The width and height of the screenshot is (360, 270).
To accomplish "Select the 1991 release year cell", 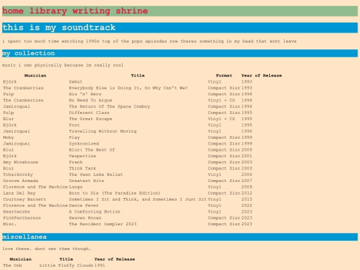I will pyautogui.click(x=99, y=265).
